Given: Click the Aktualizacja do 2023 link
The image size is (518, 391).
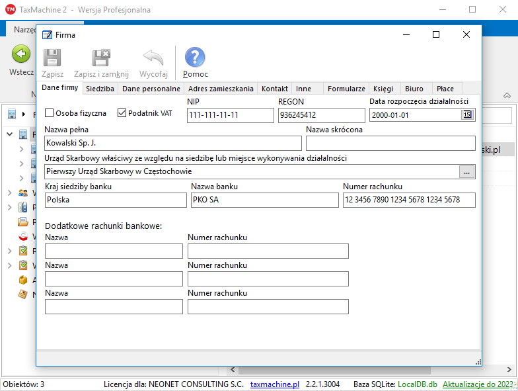Looking at the screenshot, I should click(x=480, y=384).
